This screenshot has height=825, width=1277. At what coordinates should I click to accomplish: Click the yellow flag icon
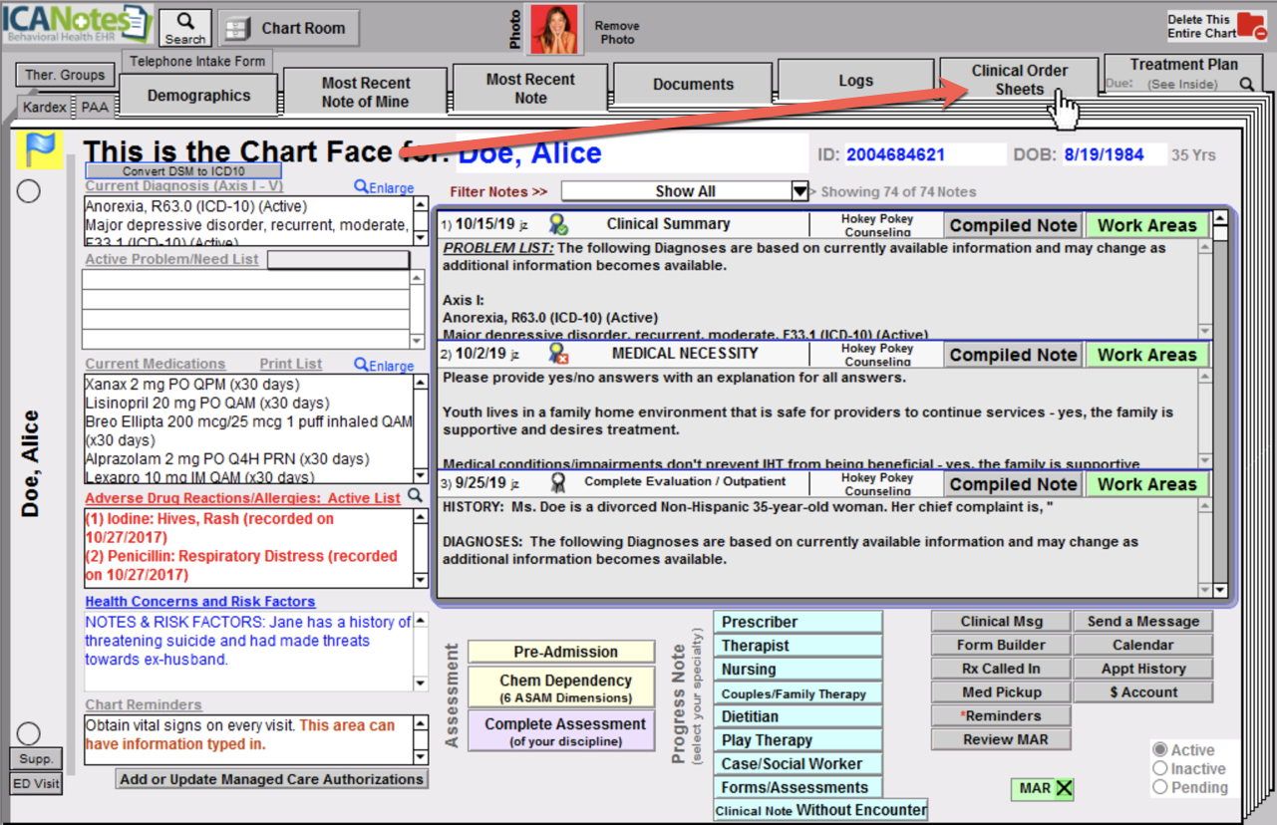[x=41, y=148]
